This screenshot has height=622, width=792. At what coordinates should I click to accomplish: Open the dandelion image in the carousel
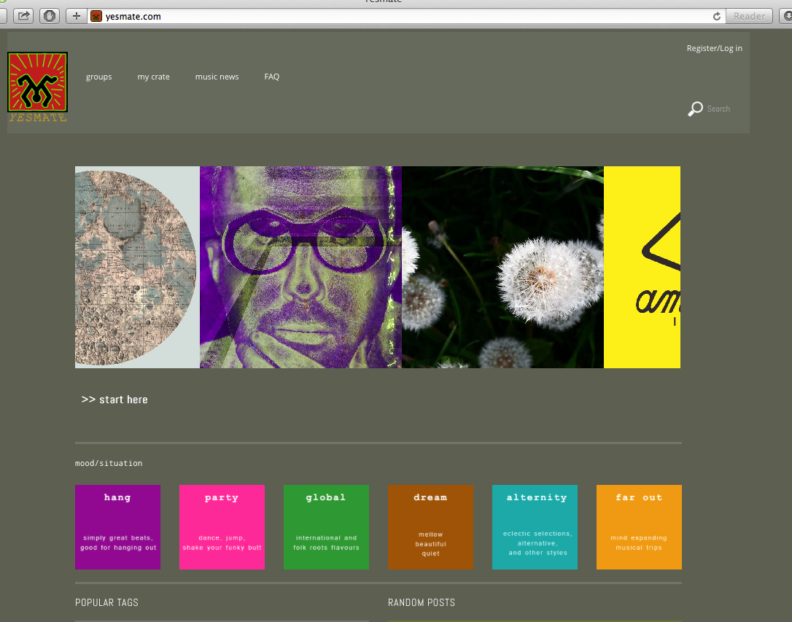pos(502,267)
